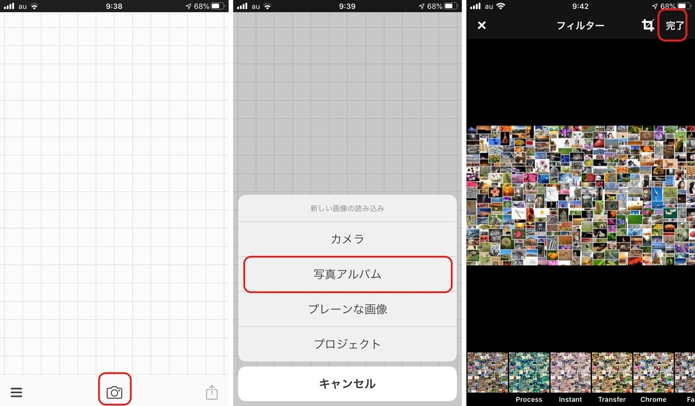Select the プレーンな画像 option
Image resolution: width=695 pixels, height=406 pixels.
click(x=347, y=309)
